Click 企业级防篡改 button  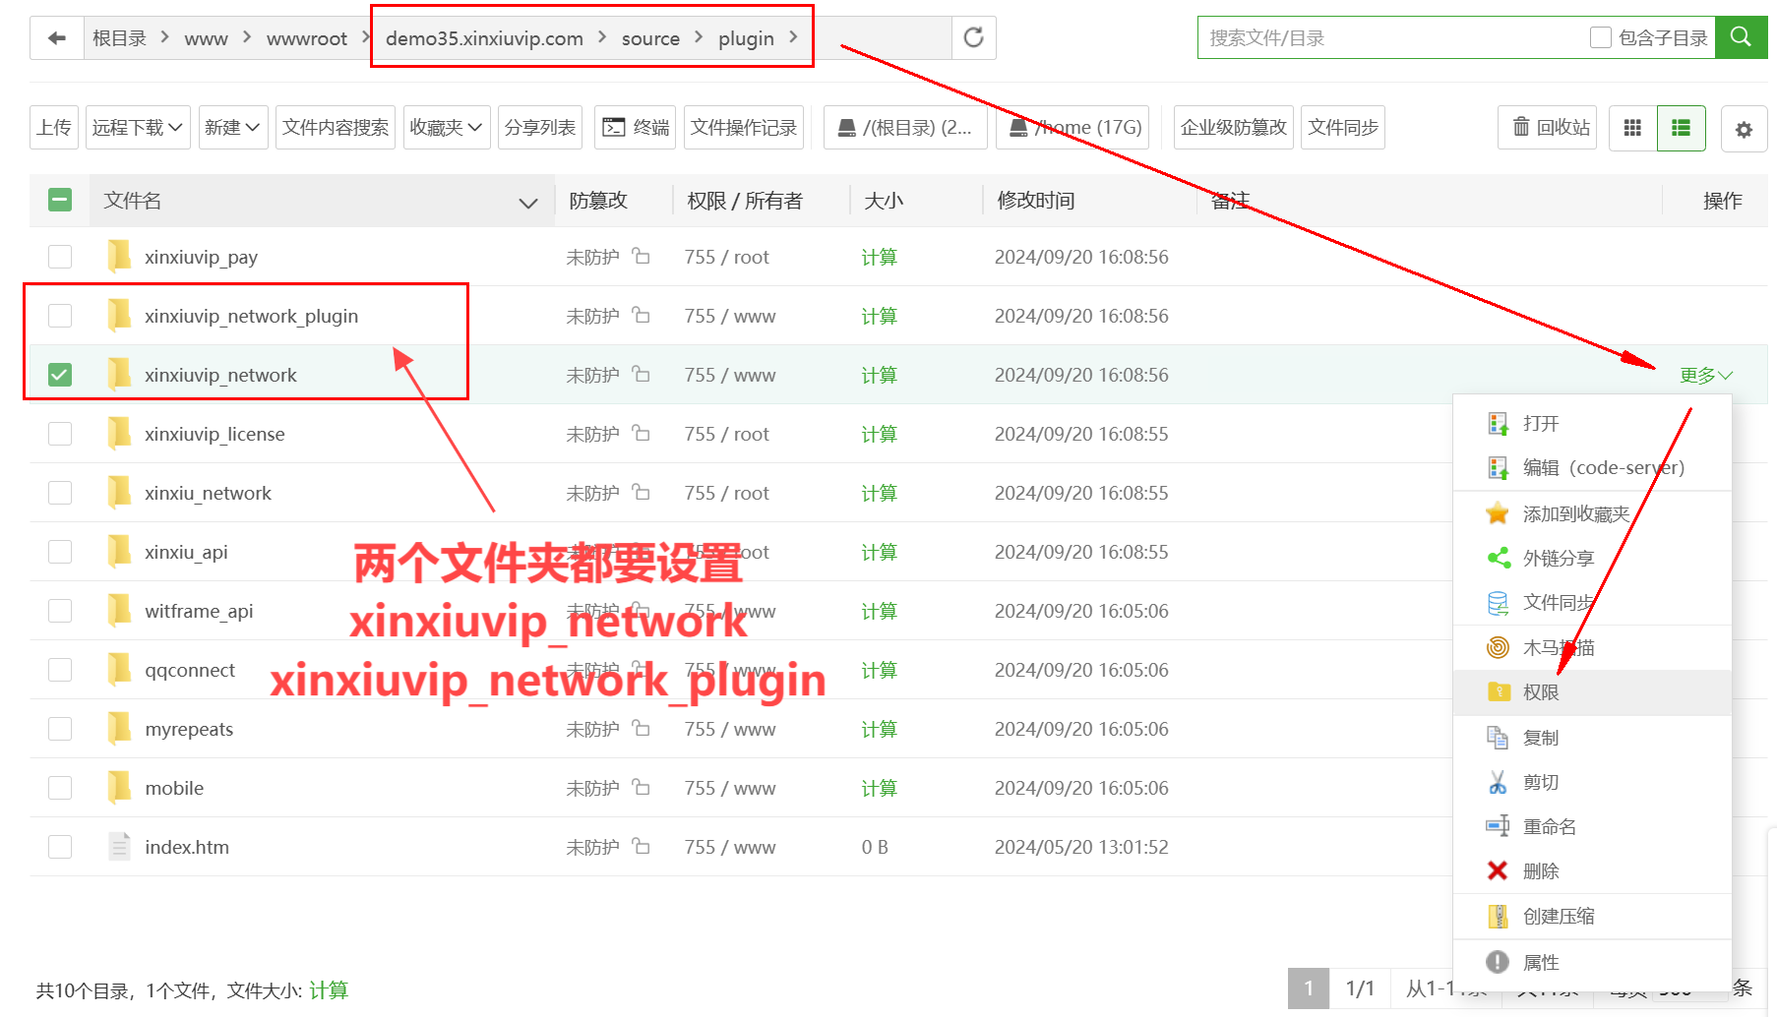click(1234, 127)
